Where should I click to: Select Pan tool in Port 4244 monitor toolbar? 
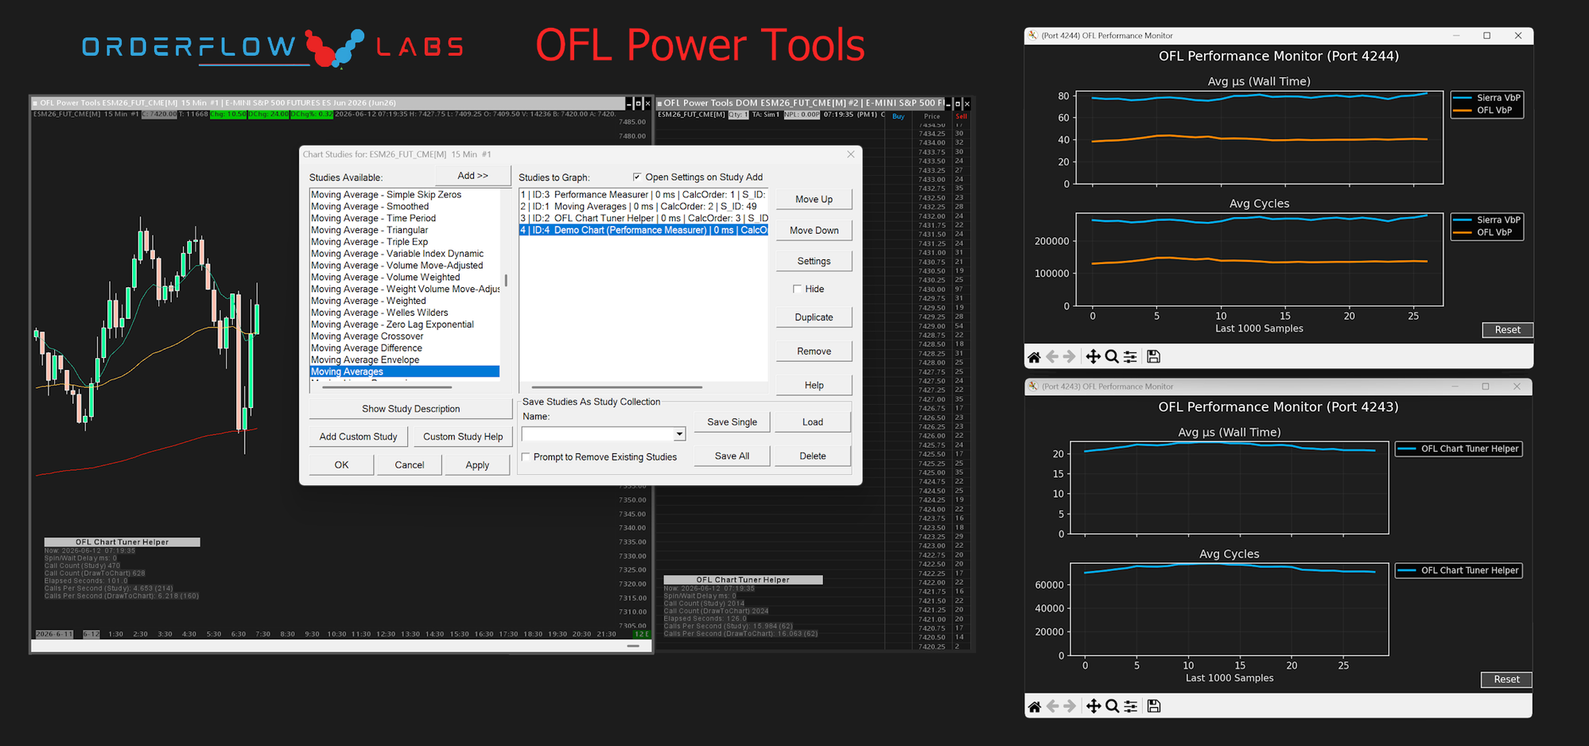point(1094,357)
